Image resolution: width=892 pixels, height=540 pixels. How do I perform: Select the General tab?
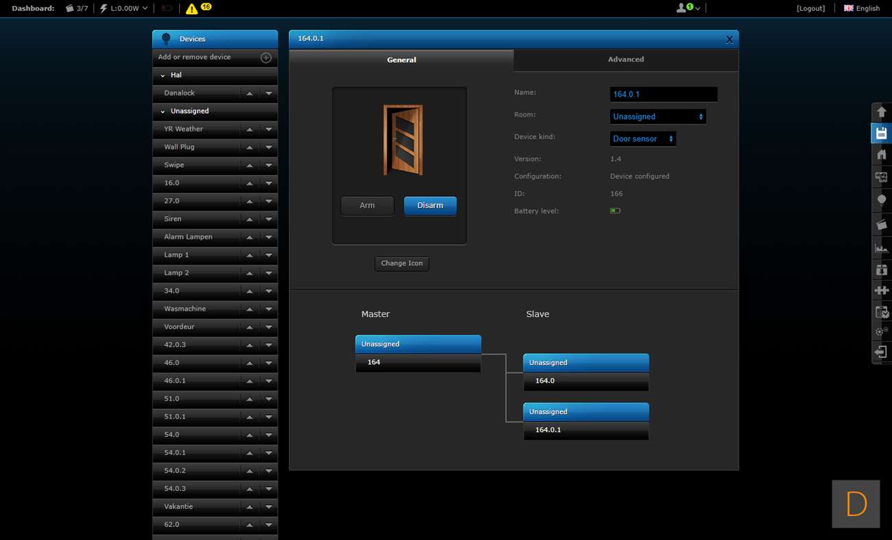401,60
